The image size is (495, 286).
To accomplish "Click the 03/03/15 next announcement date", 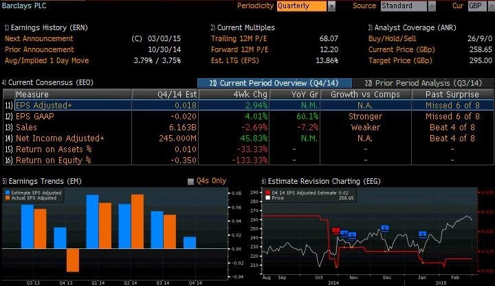I will point(164,38).
